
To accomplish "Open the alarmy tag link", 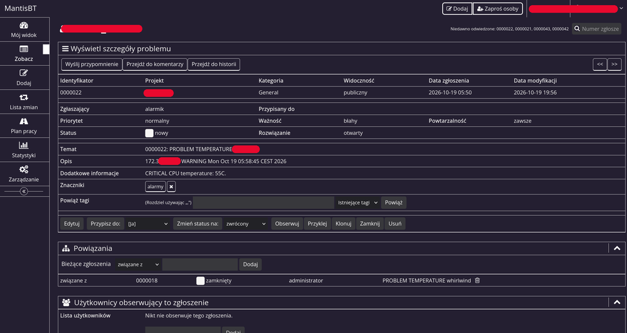I will (x=155, y=187).
